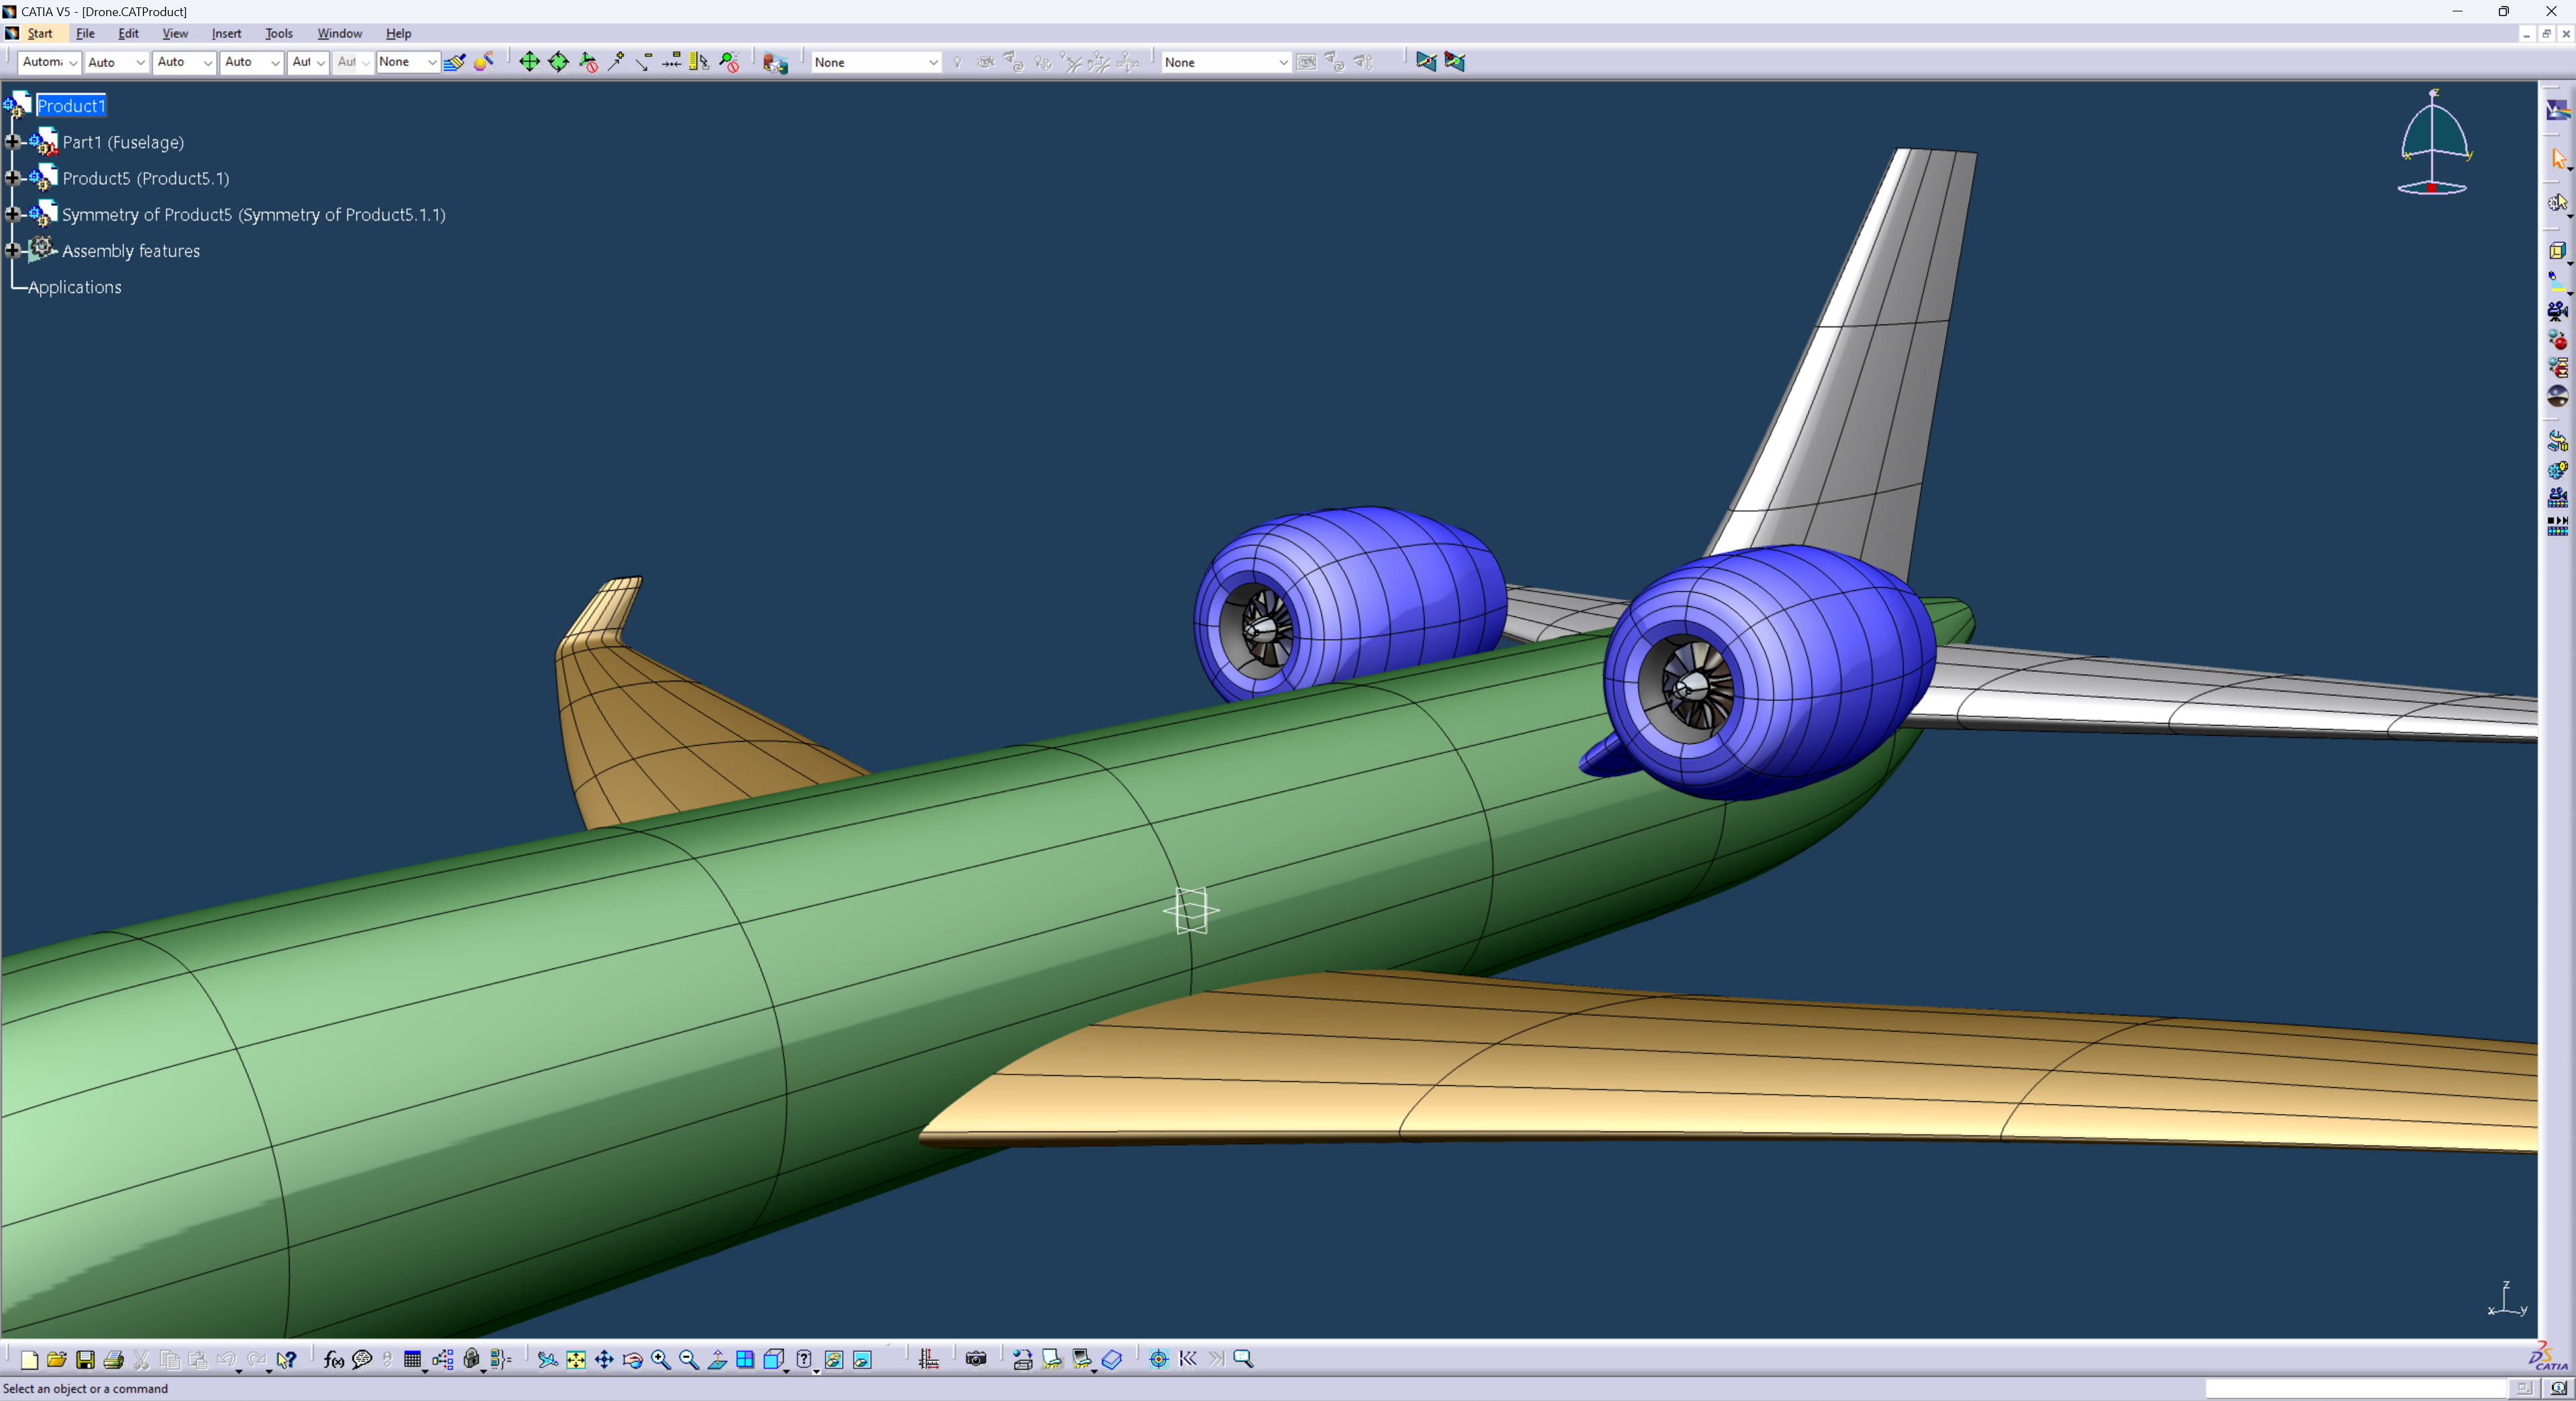Open the Tools menu

coord(278,33)
